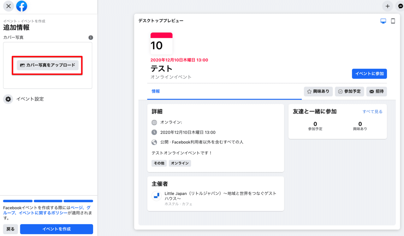Screen dimensions: 404x236
Task: Click the カバー写真 info icon
Action: pyautogui.click(x=91, y=37)
